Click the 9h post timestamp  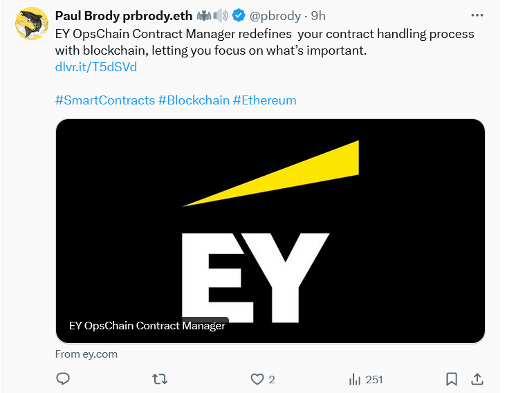(317, 16)
